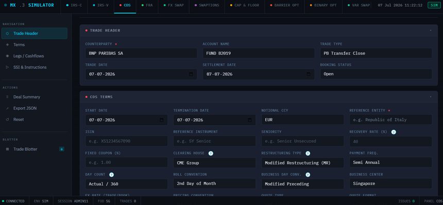Screen dimensions: 443x205
Task: Click the 07 Jul 2026 11:22:12 clock
Action: point(400,5)
